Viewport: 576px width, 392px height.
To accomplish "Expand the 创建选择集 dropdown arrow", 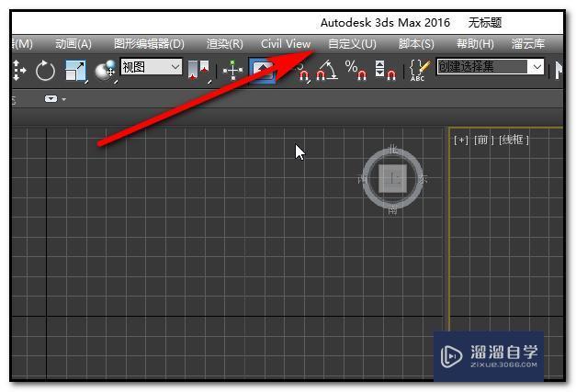I will pyautogui.click(x=536, y=67).
